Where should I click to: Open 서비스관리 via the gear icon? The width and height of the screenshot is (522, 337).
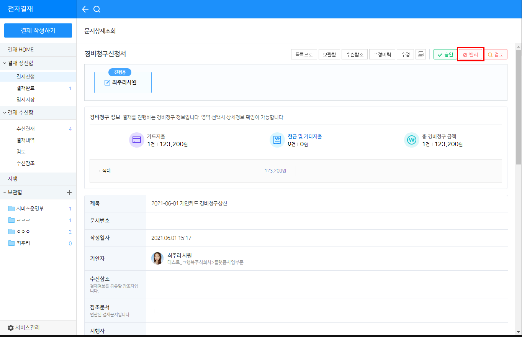click(x=11, y=328)
